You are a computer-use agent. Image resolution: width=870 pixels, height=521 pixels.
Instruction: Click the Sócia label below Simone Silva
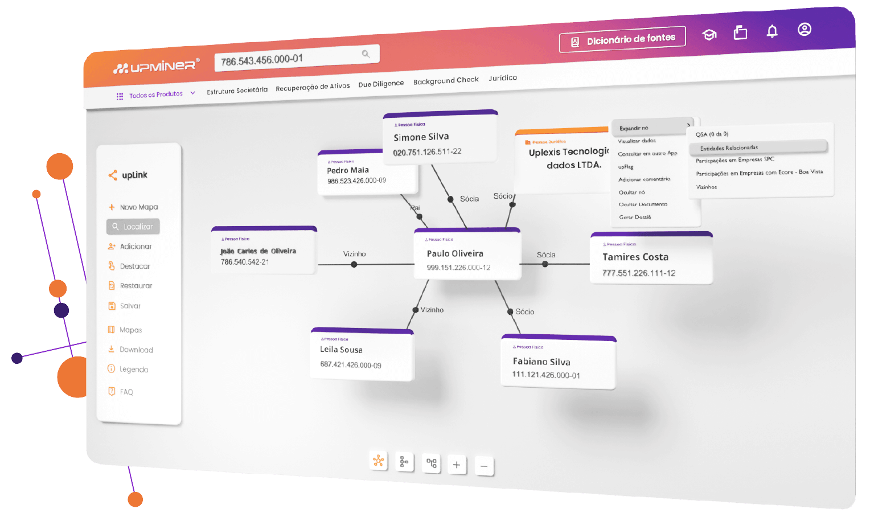click(x=470, y=199)
